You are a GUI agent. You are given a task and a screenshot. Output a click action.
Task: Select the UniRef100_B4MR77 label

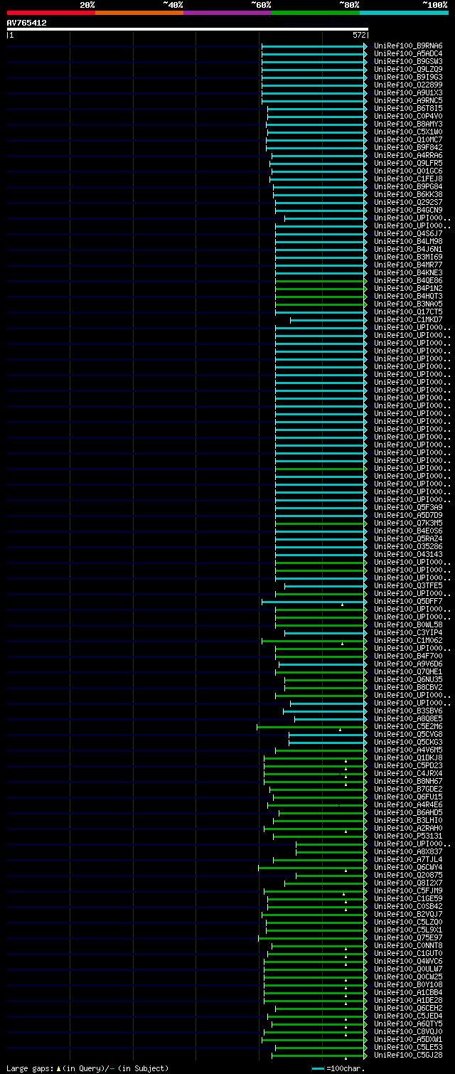click(x=408, y=265)
